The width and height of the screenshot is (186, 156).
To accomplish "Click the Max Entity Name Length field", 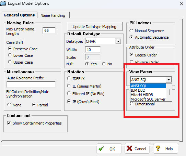I will click(x=49, y=30).
